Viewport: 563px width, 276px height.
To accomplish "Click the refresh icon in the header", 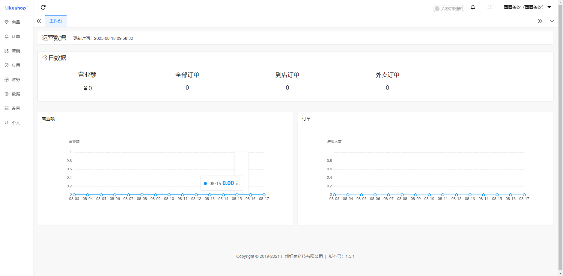I will click(x=43, y=7).
